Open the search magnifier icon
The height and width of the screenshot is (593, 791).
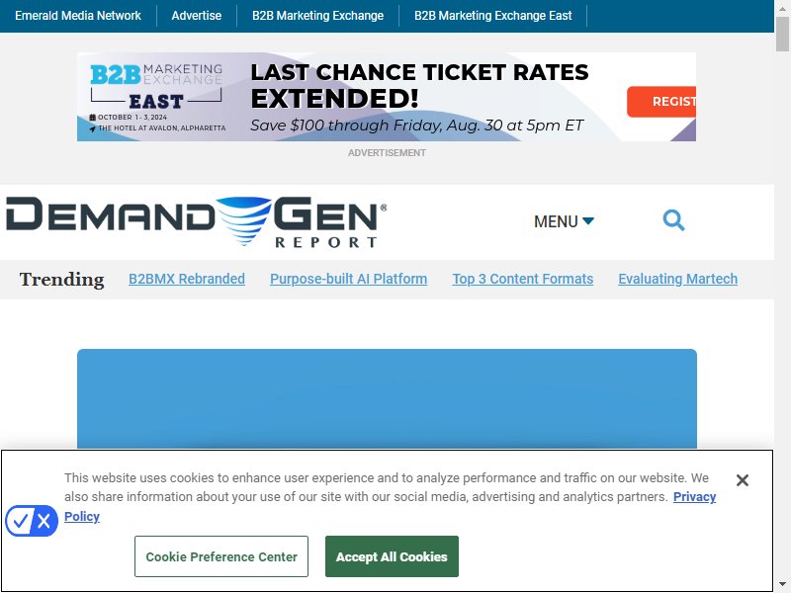pos(673,220)
